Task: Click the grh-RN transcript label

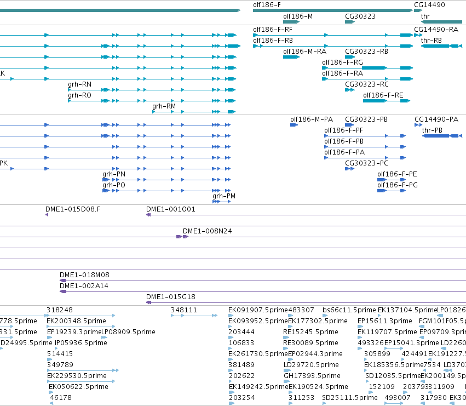Action: pos(79,84)
